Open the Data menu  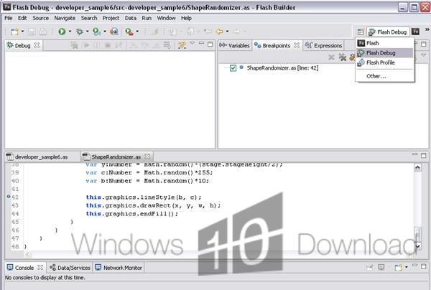(131, 18)
